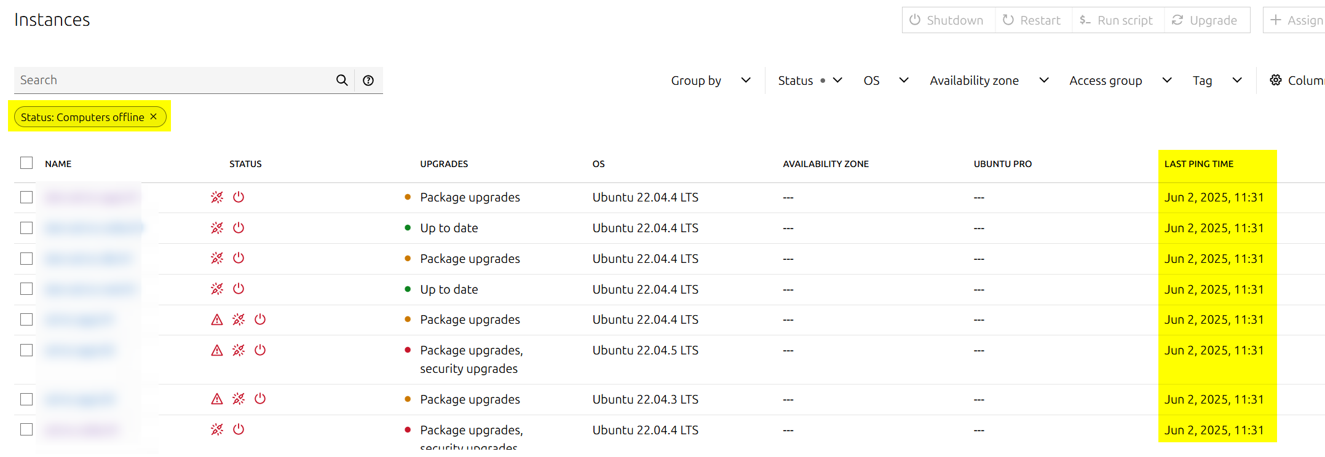Click the search magnifier icon
This screenshot has width=1325, height=457.
[x=342, y=80]
